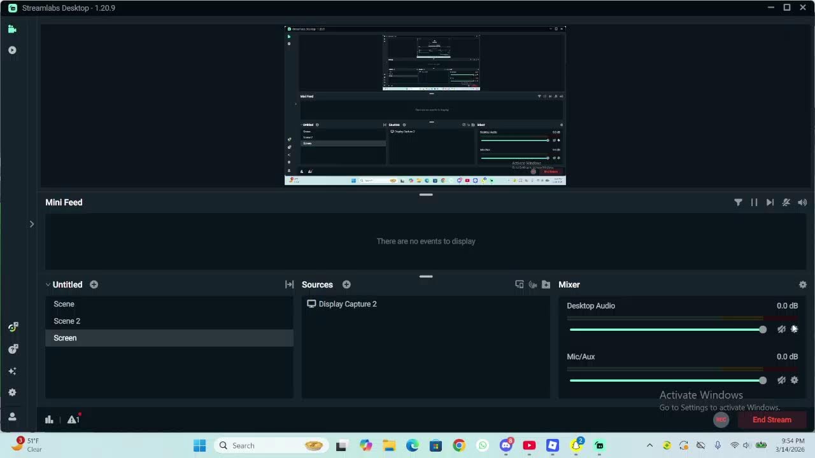Adjust the Desktop Audio volume slider
815x458 pixels.
[668, 330]
